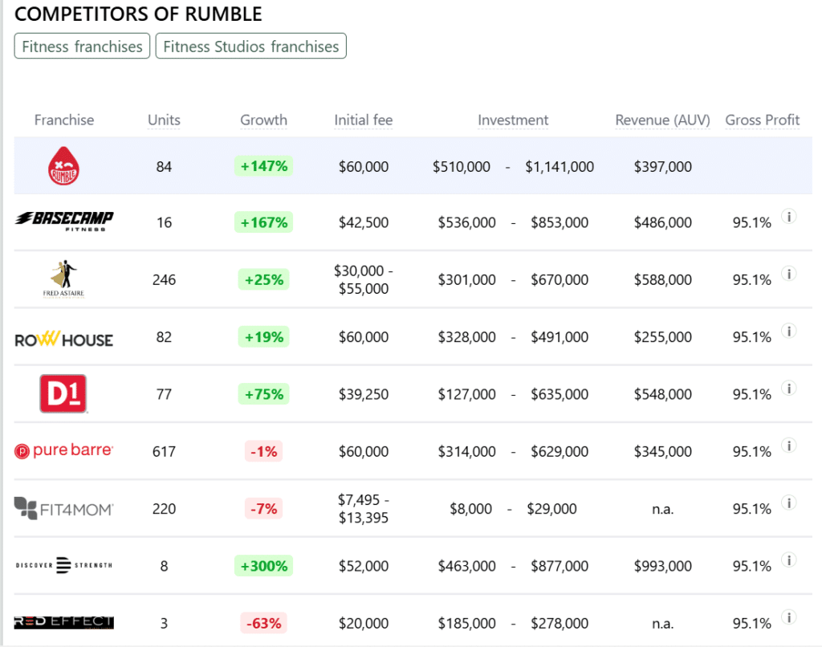Sort by the Revenue (AUV) column header
This screenshot has height=647, width=822.
662,120
